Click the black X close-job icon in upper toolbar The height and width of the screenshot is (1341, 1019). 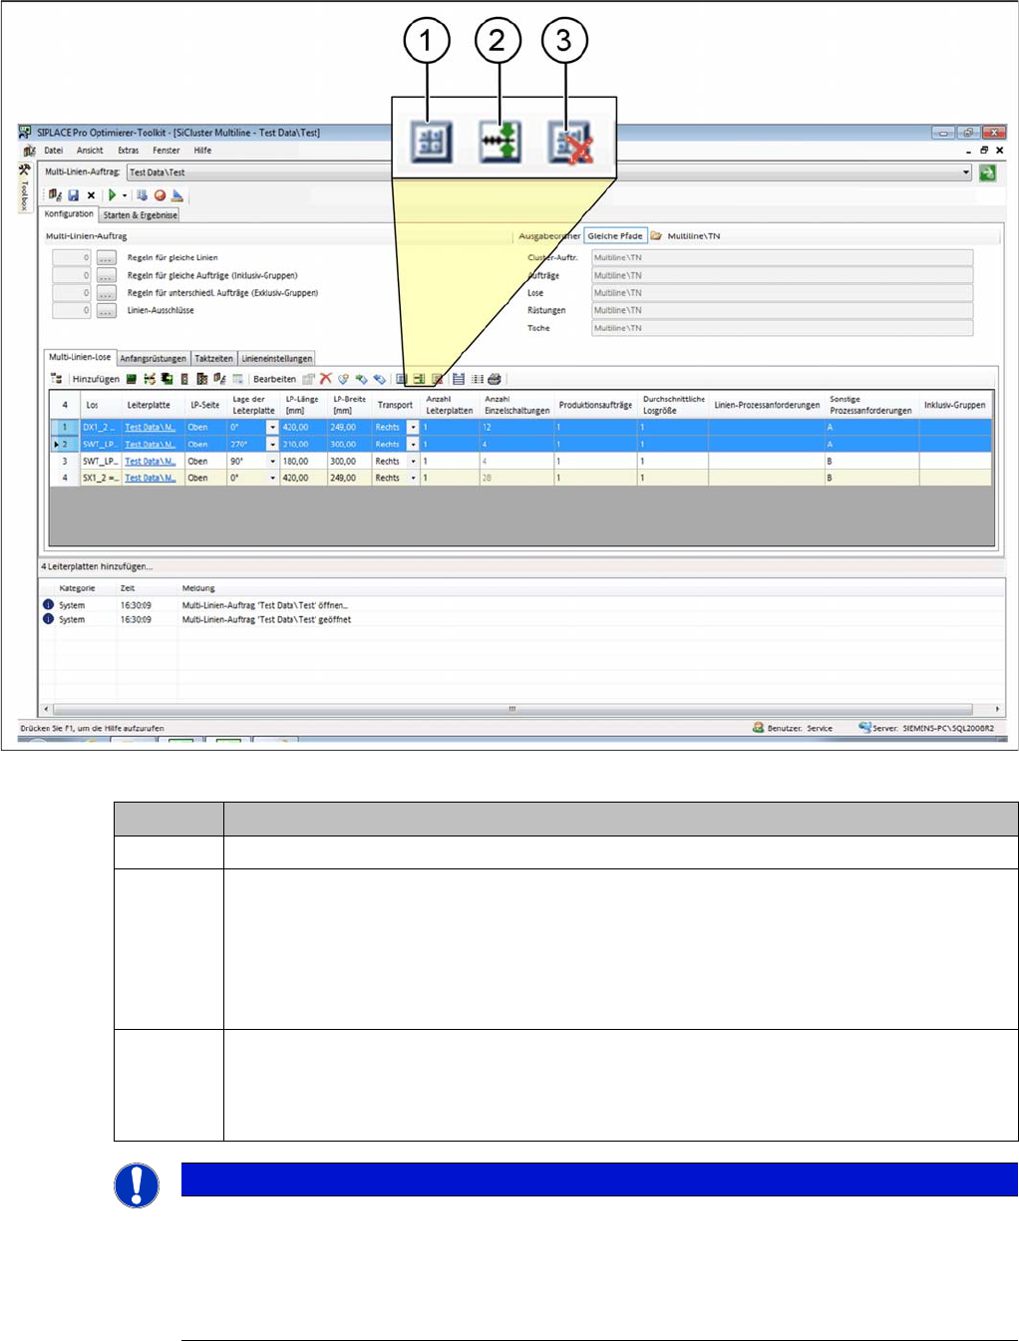click(91, 195)
